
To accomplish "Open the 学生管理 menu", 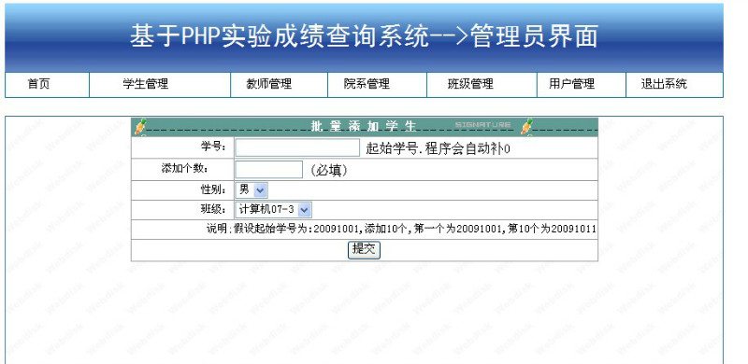I will (146, 84).
